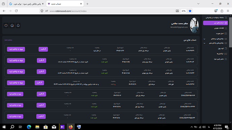This screenshot has height=130, width=232.
Task: Click the wallet icon in sidebar
Action: [226, 48]
